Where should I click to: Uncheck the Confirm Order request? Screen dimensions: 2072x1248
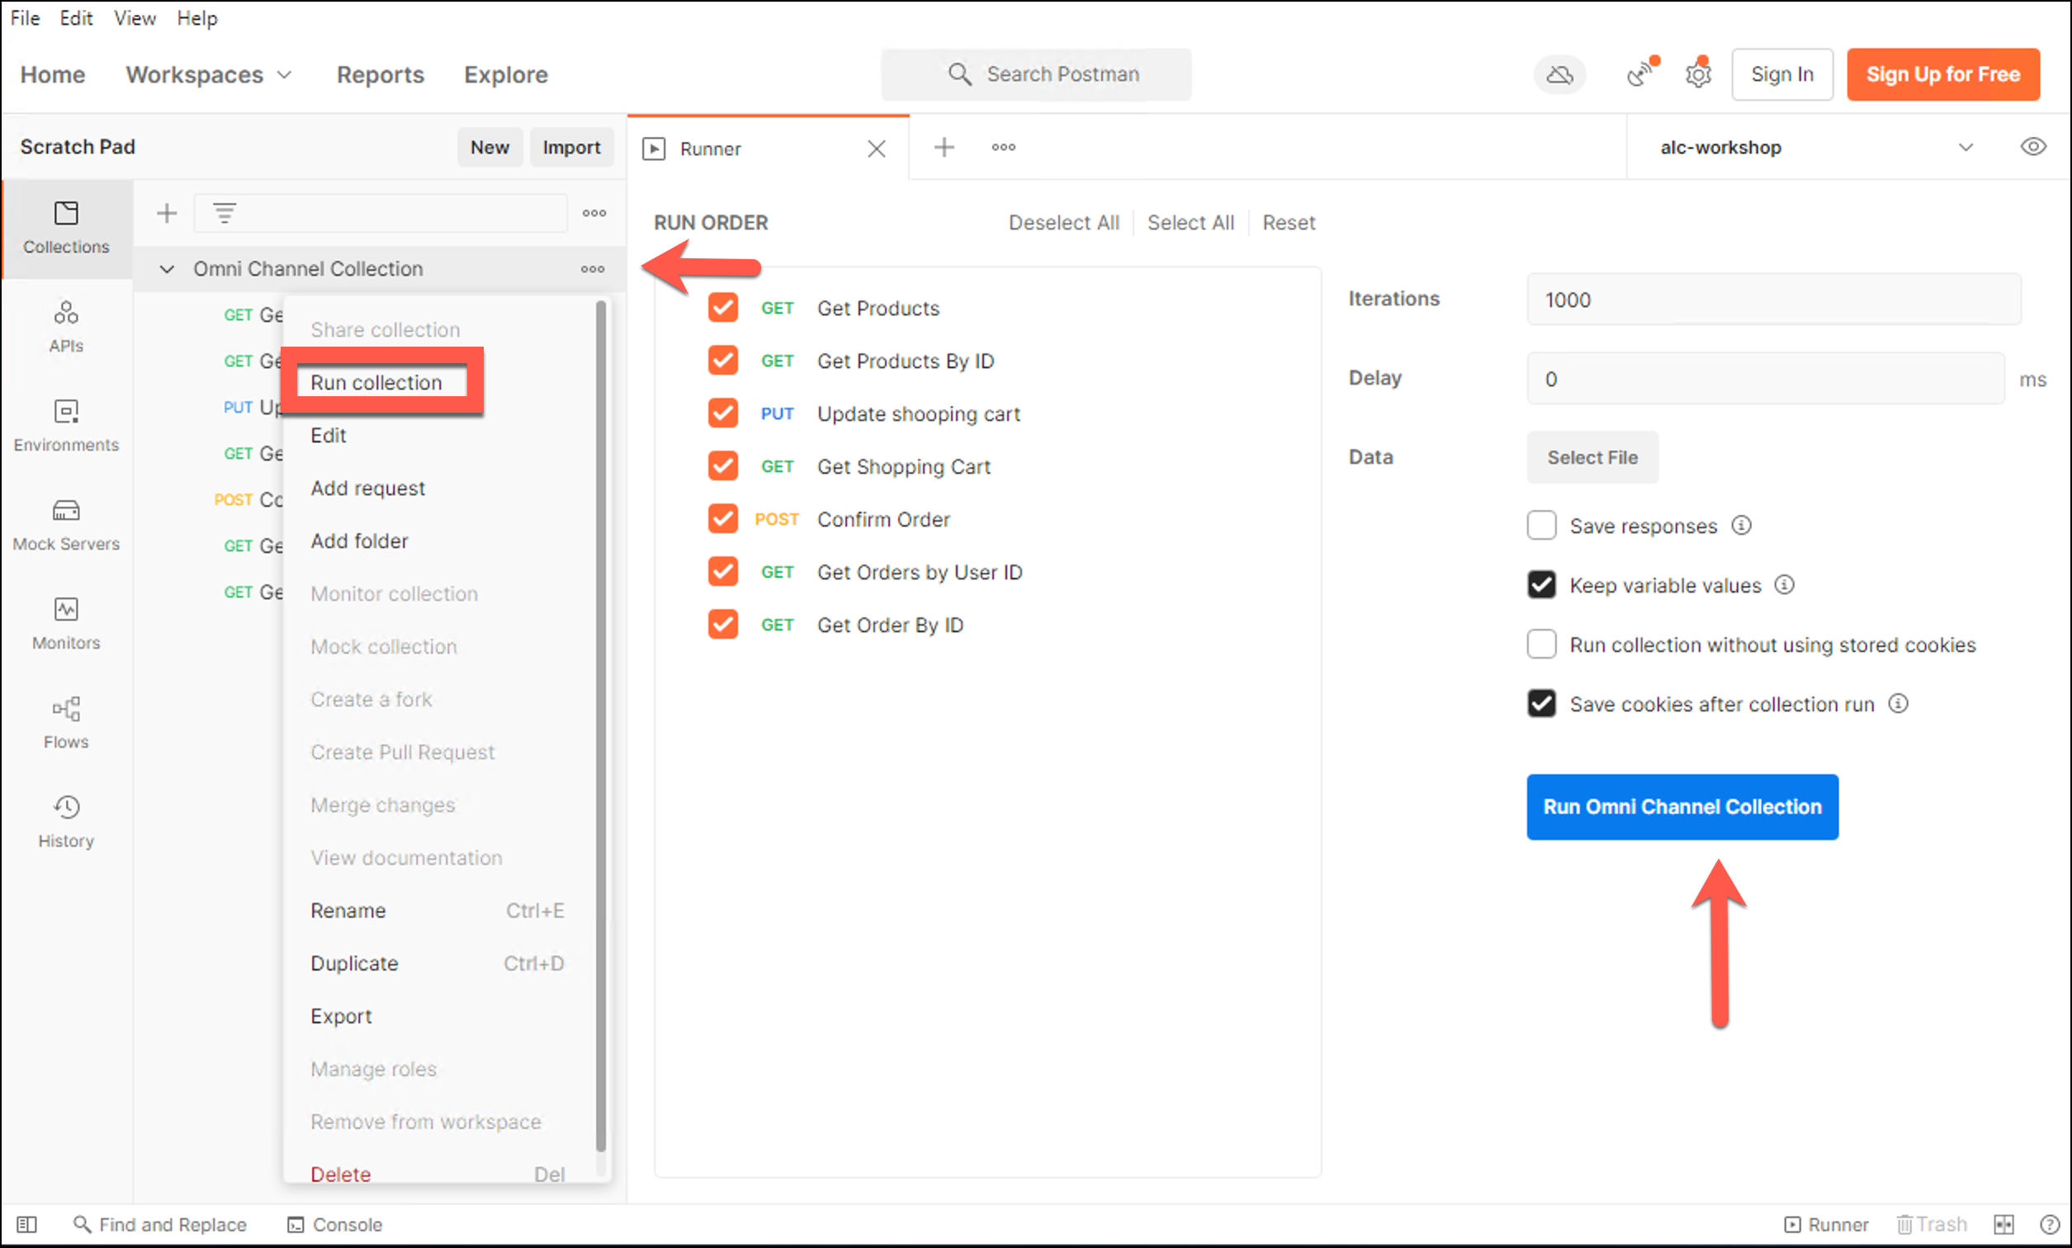pyautogui.click(x=722, y=519)
